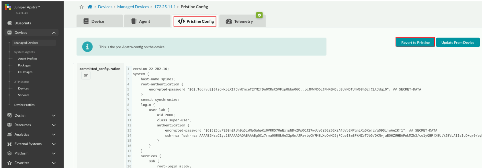Click the Platform sidebar icon

point(9,153)
